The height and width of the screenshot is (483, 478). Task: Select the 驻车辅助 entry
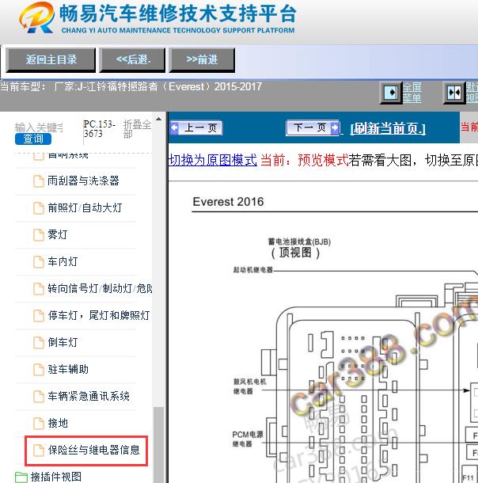tap(68, 369)
